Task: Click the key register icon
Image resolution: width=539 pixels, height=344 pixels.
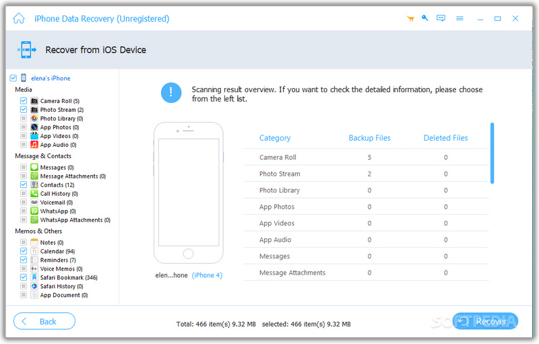Action: (x=425, y=18)
